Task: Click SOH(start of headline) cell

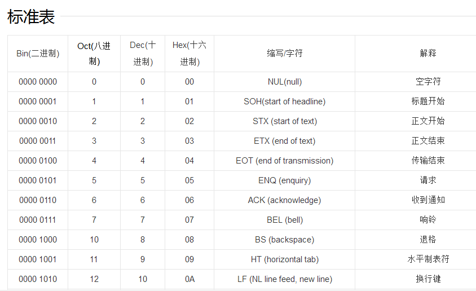Action: [x=285, y=102]
